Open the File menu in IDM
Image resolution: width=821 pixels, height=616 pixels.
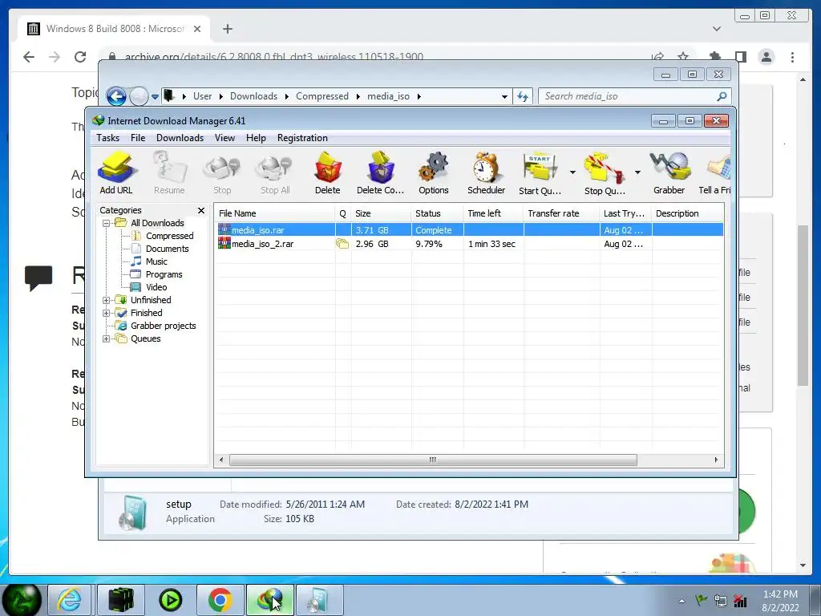138,138
